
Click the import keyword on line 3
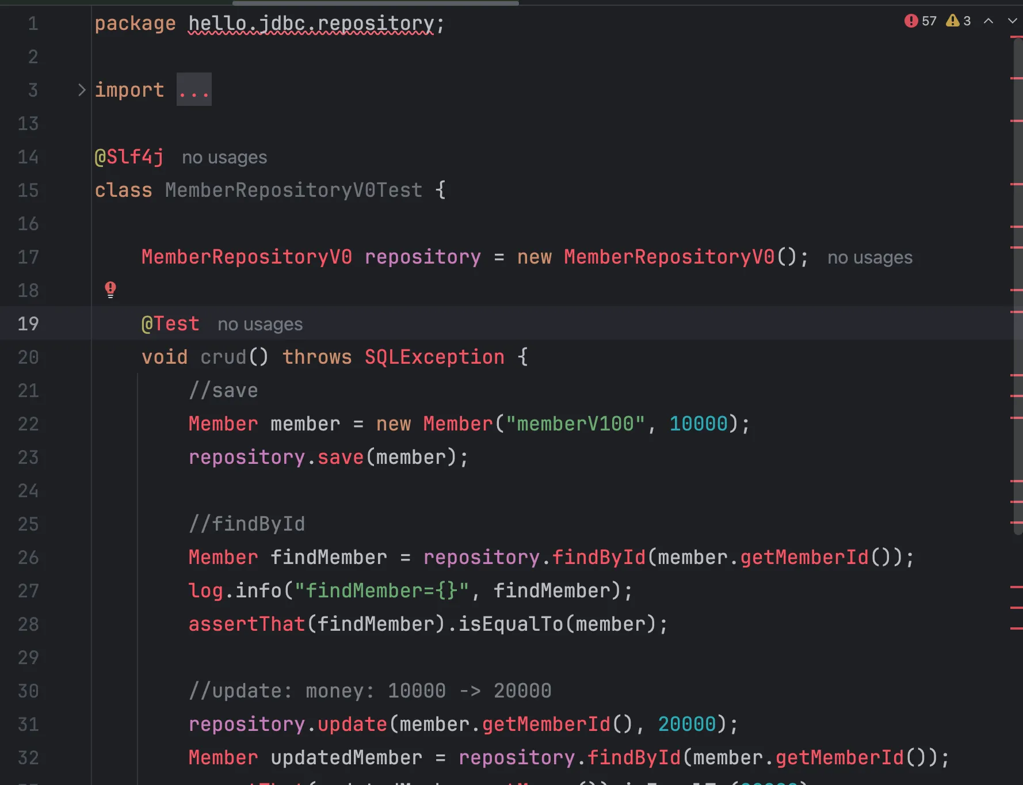pos(129,90)
